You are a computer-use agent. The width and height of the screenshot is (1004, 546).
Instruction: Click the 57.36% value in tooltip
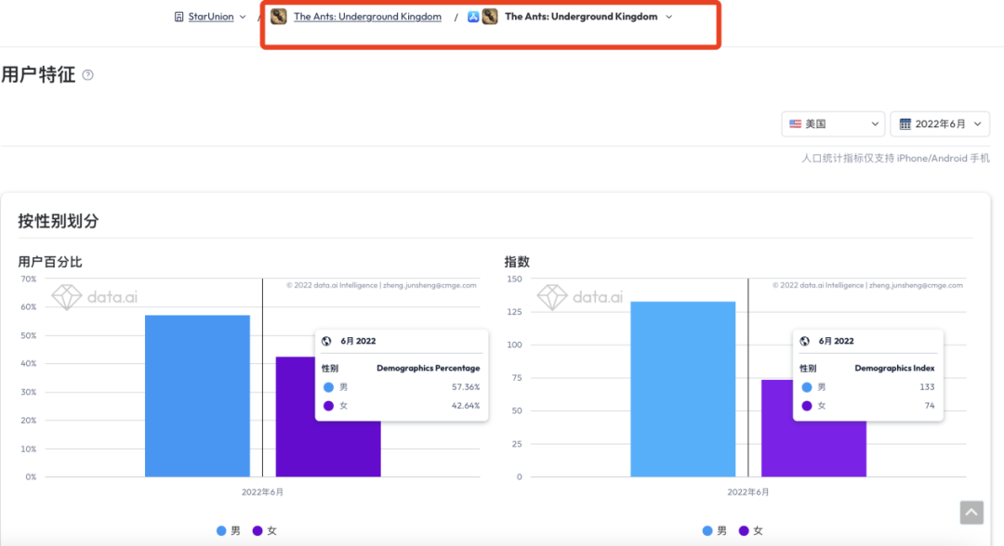[466, 387]
